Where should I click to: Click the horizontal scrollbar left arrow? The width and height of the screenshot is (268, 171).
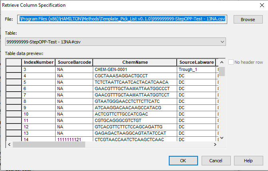[9, 144]
